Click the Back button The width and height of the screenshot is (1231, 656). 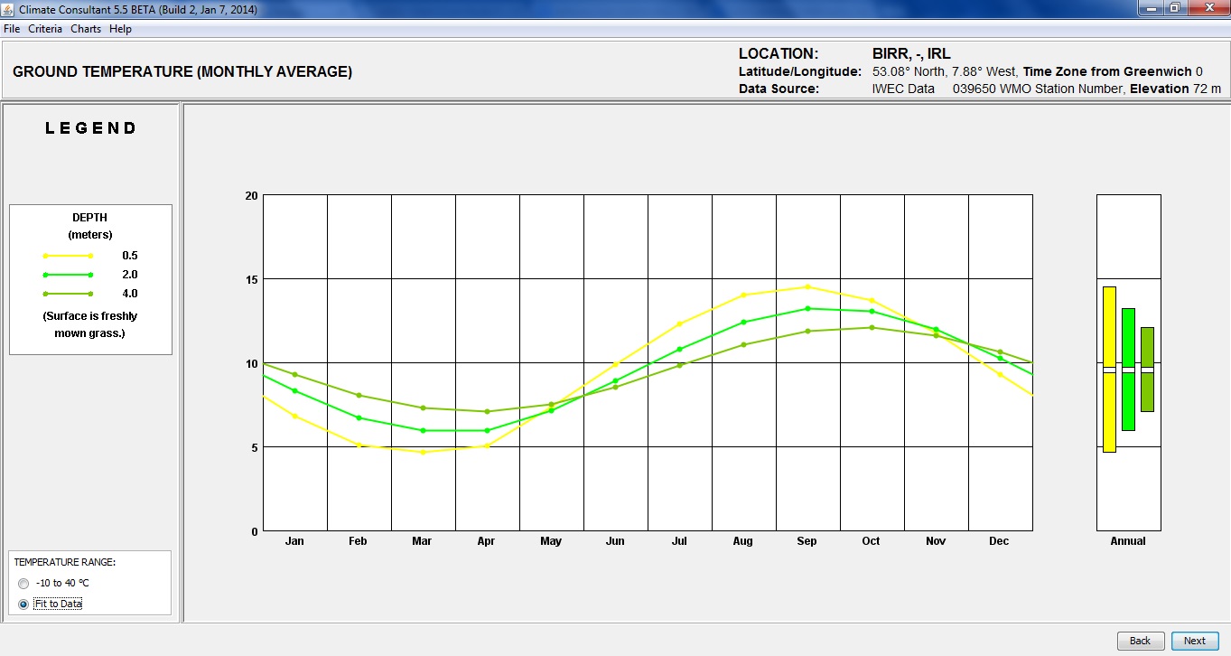tap(1140, 641)
